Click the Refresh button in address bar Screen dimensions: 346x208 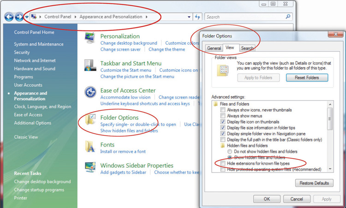click(197, 17)
